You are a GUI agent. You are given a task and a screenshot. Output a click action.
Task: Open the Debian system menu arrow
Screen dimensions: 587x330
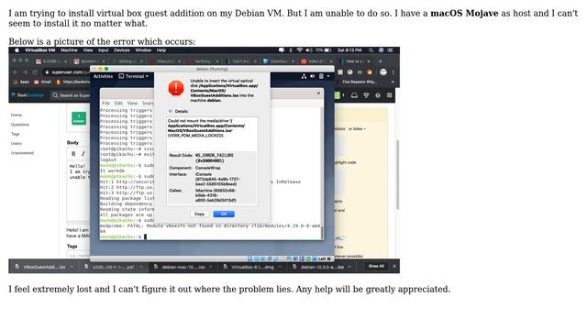click(x=328, y=76)
